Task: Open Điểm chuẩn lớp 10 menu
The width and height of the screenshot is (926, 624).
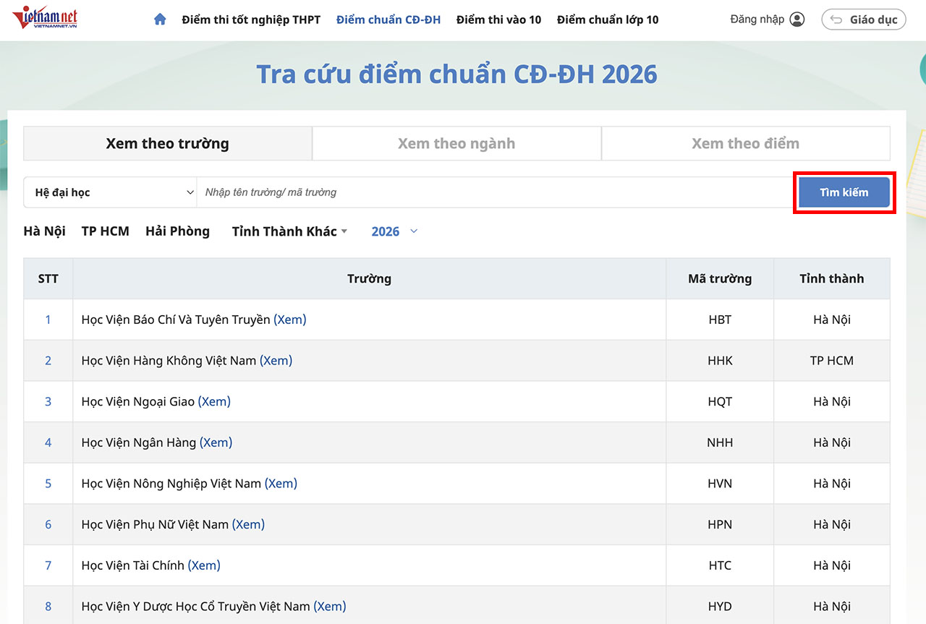Action: (608, 20)
